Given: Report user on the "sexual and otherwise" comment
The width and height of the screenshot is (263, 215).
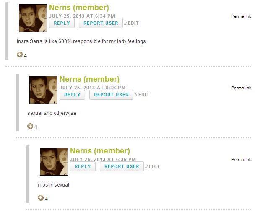Looking at the screenshot, I should pos(111,95).
